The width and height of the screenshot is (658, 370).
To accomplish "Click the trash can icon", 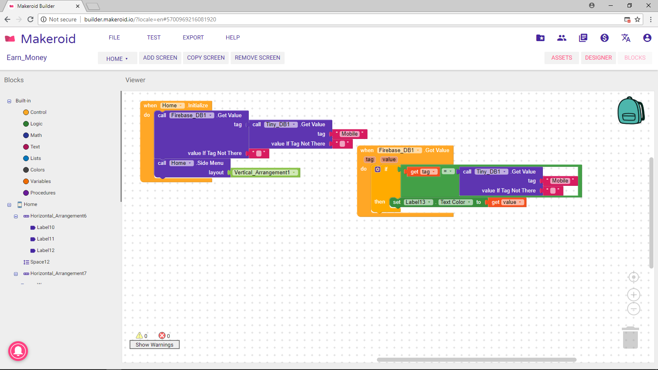I will click(630, 338).
